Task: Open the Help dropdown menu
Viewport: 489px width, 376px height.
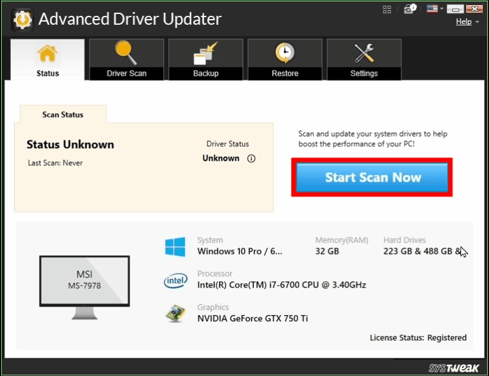Action: [x=467, y=22]
